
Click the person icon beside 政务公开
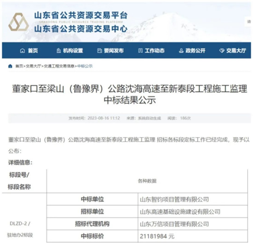click(181, 51)
